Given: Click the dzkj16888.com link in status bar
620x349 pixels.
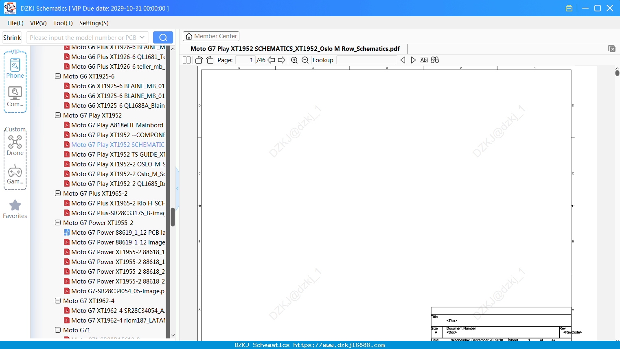Looking at the screenshot, I should tap(339, 345).
